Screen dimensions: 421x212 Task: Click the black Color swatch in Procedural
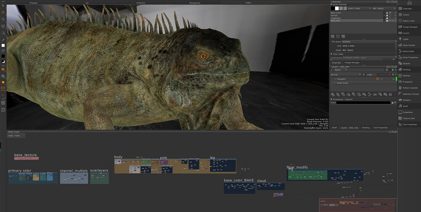[363, 103]
